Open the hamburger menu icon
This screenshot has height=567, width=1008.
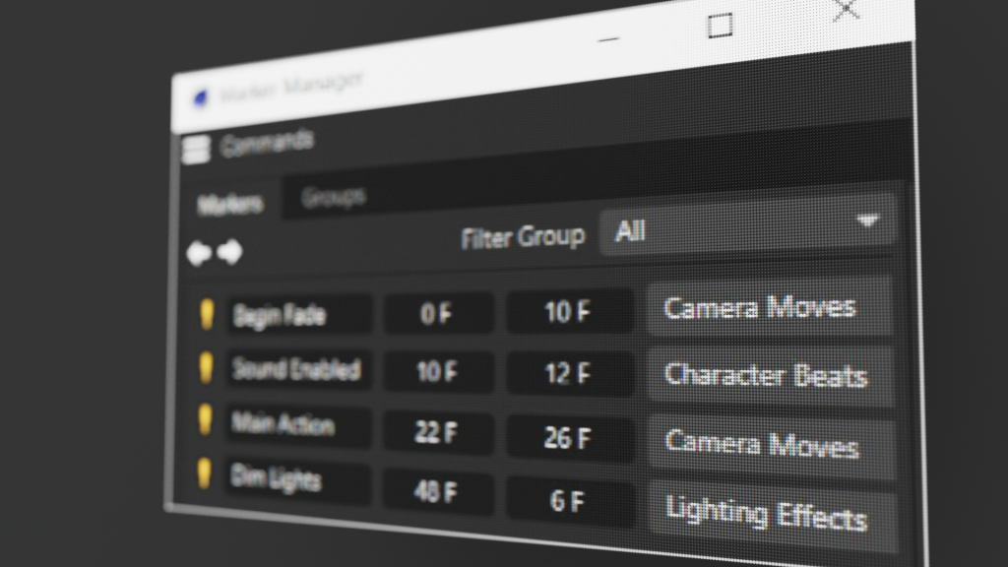coord(195,150)
